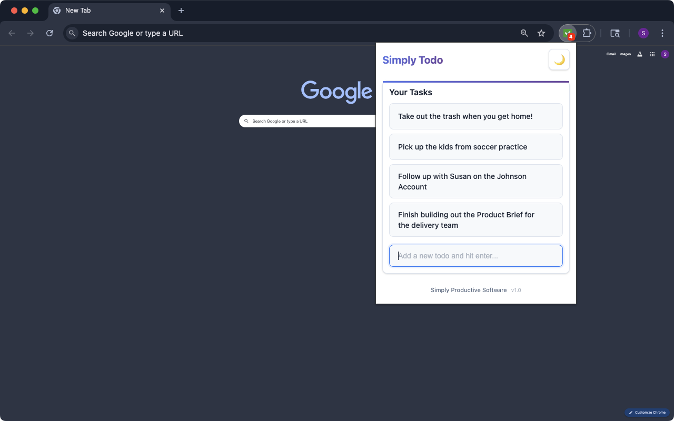Go forward with the forward arrow
The height and width of the screenshot is (421, 674).
[x=31, y=33]
